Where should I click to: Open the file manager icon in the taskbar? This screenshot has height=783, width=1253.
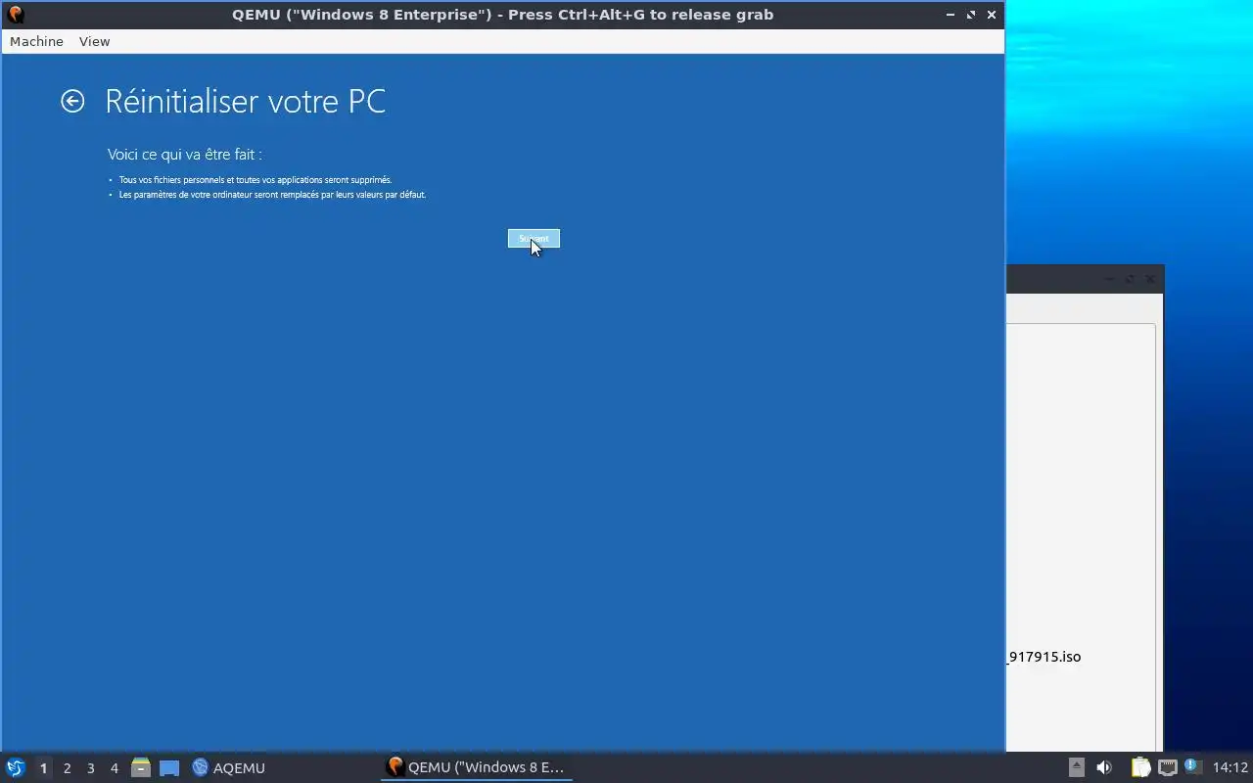click(141, 767)
